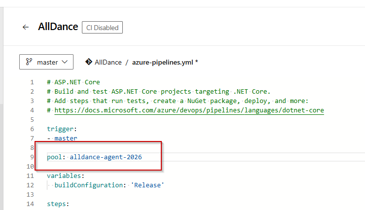Open the docs.microsoft.com dotnet-core link
This screenshot has height=210, width=365.
189,110
